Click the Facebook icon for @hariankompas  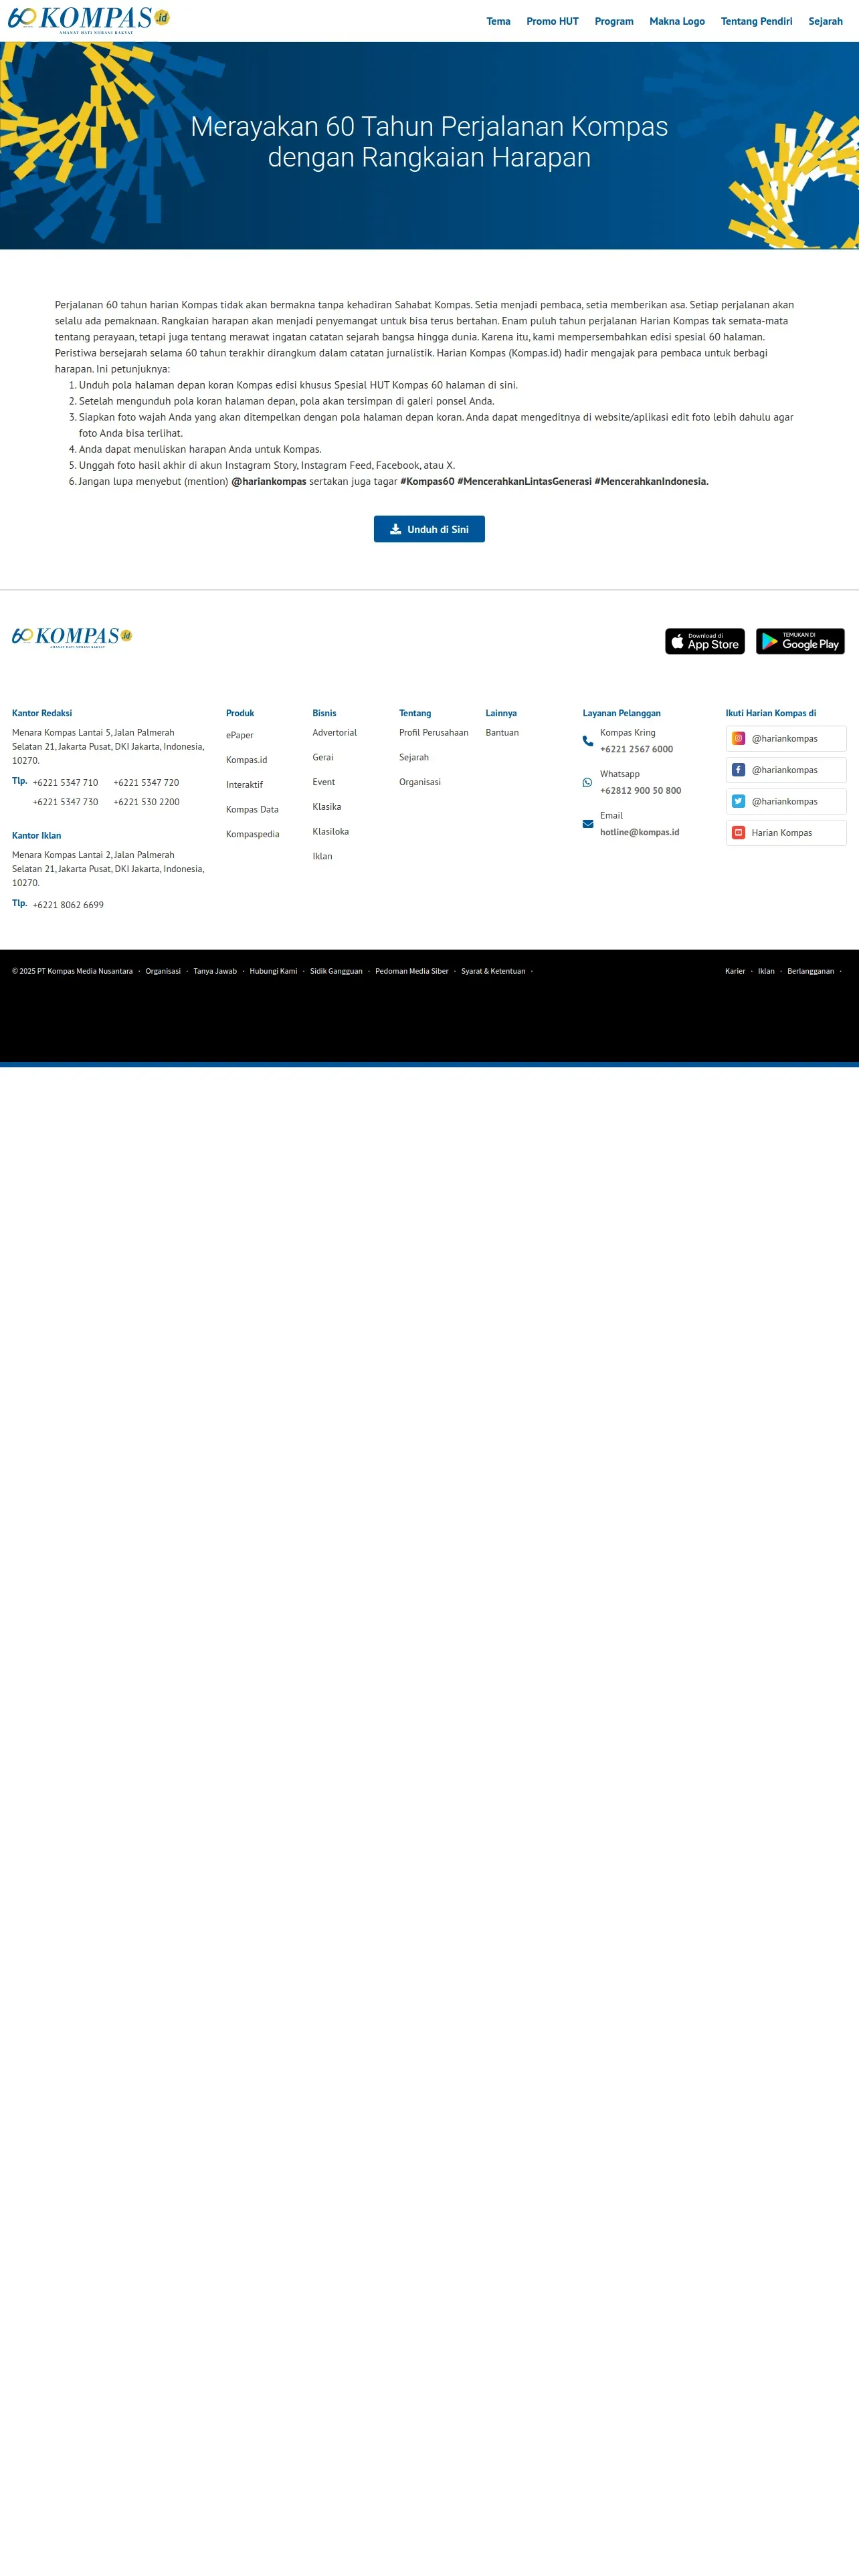(738, 770)
